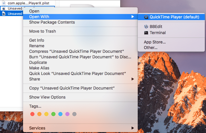This screenshot has width=206, height=133.
Task: Apply the green tag color
Action: click(x=53, y=114)
